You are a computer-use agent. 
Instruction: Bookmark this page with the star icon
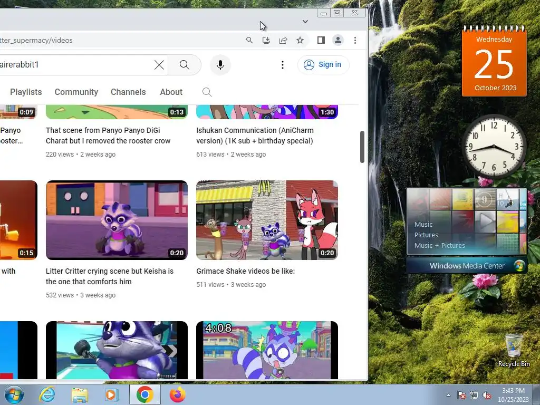[300, 40]
